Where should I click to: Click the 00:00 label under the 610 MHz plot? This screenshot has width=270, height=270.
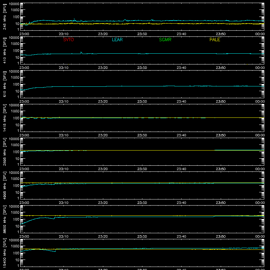click(x=260, y=102)
